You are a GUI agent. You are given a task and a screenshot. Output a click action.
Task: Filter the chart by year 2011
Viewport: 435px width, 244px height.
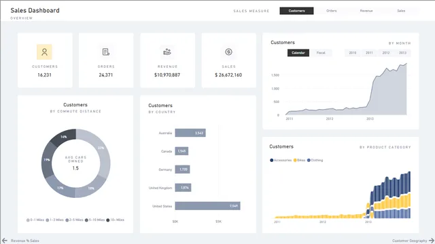coord(369,53)
